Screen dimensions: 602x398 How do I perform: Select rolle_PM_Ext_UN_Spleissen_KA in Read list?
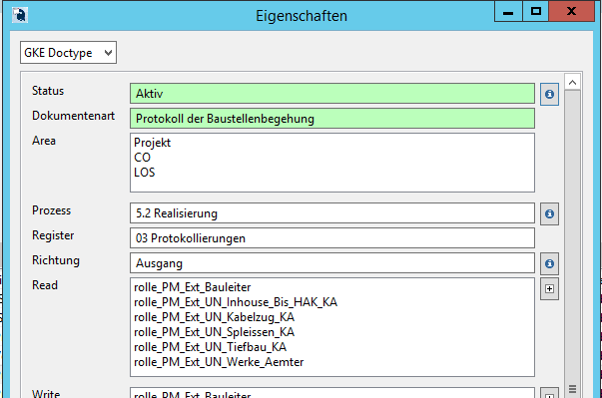click(214, 332)
